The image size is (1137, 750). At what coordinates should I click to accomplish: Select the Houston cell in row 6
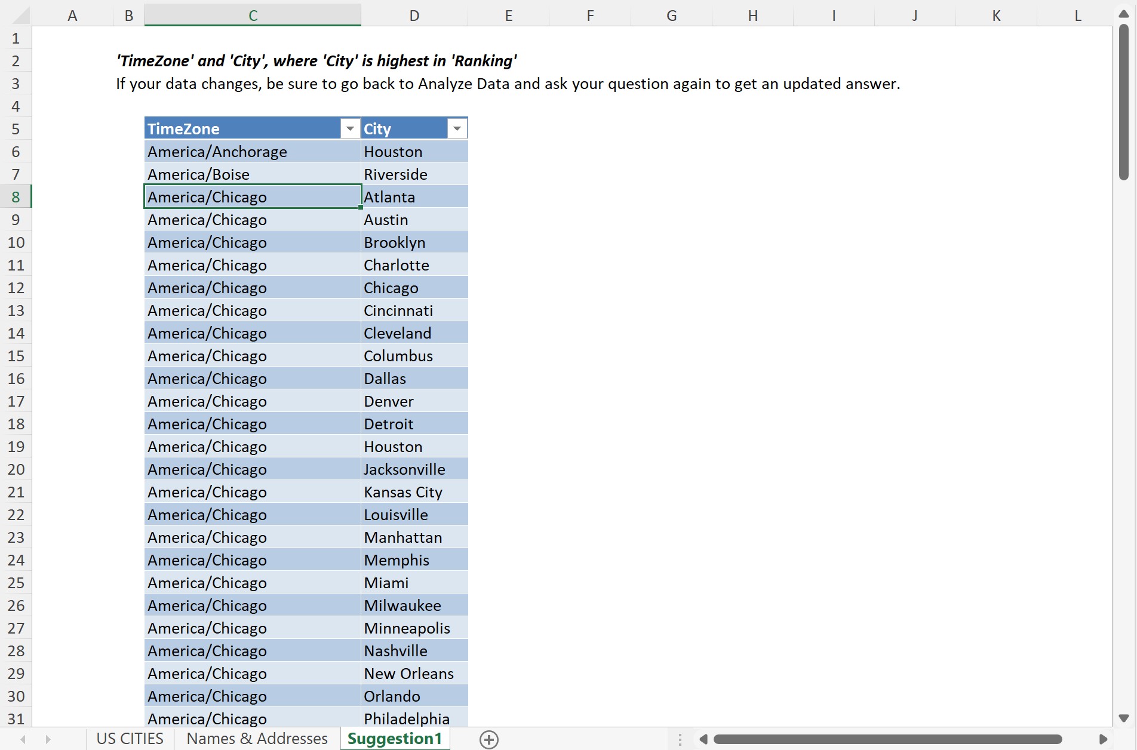414,151
